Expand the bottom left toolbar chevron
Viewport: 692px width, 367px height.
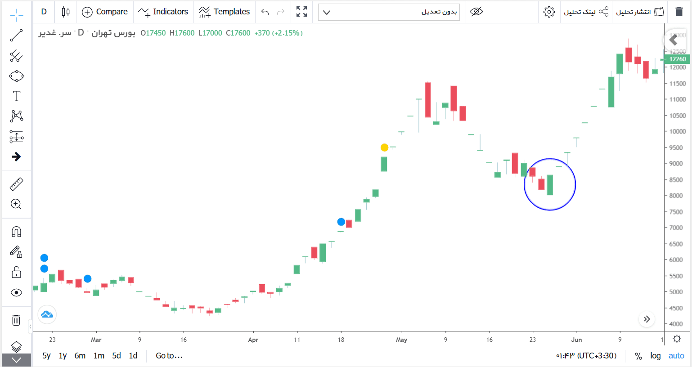16,360
